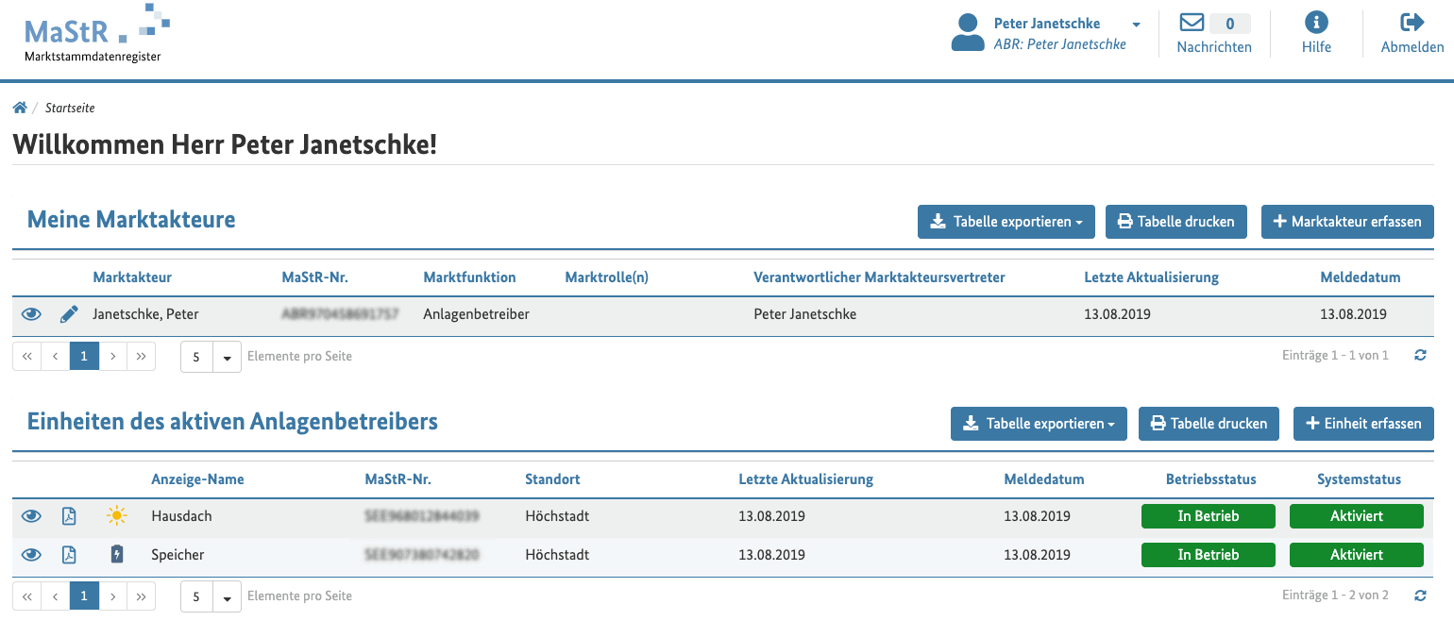Sort by Anzeige-Name column header

click(x=197, y=479)
